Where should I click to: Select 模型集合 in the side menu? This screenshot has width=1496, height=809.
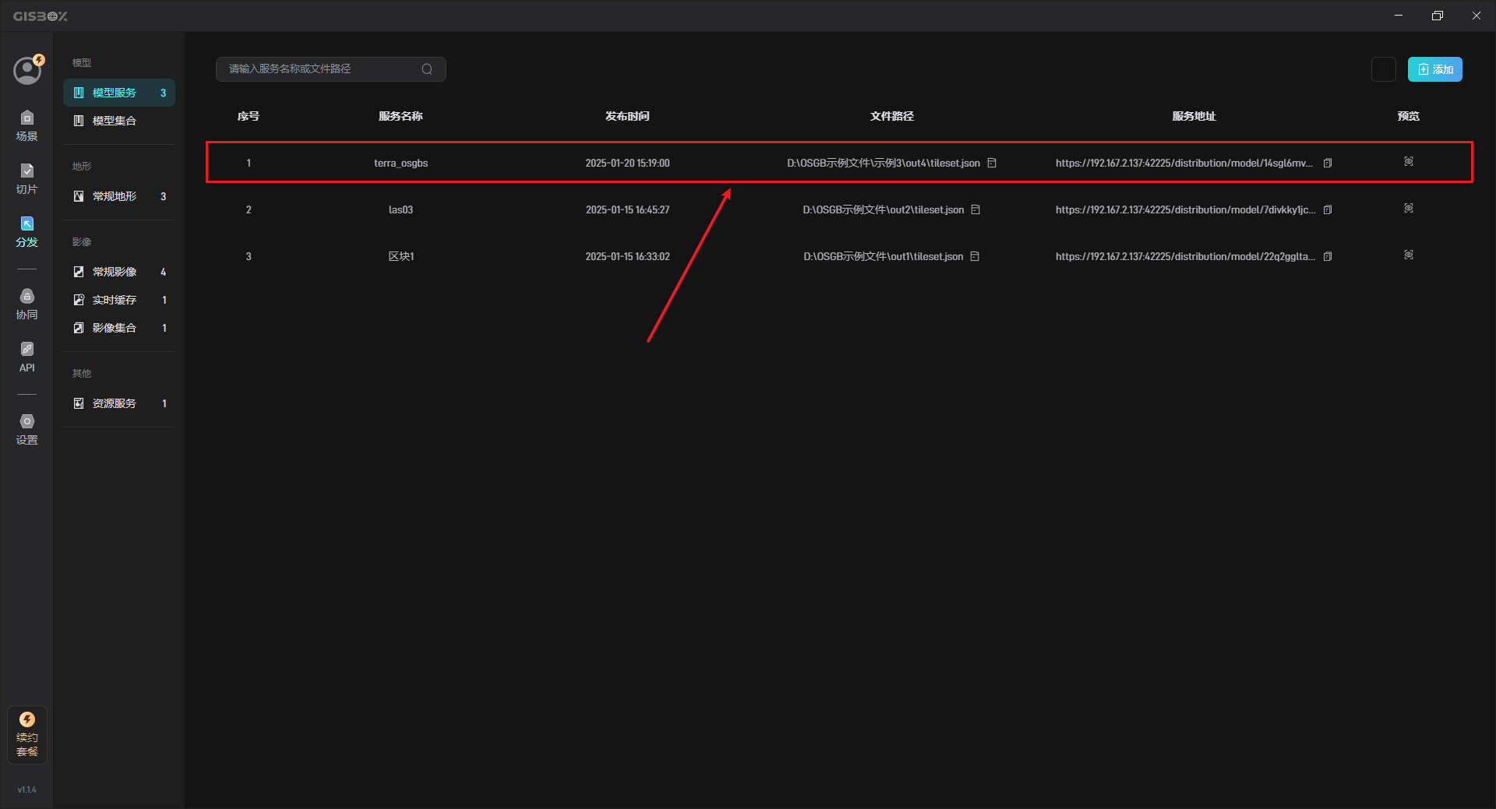tap(119, 121)
